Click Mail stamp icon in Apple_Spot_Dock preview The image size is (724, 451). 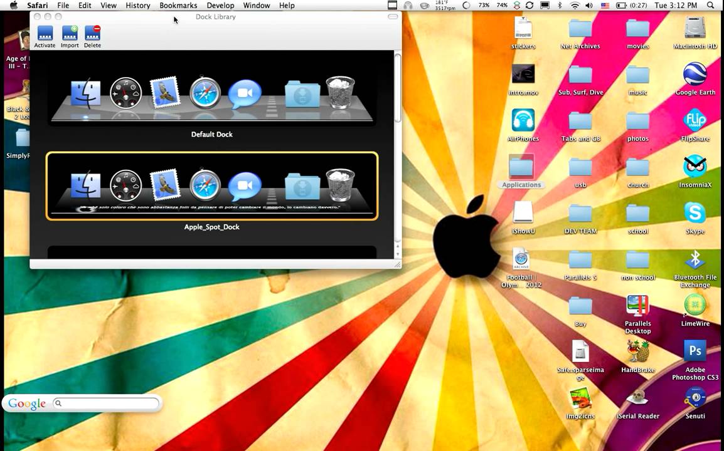point(165,185)
